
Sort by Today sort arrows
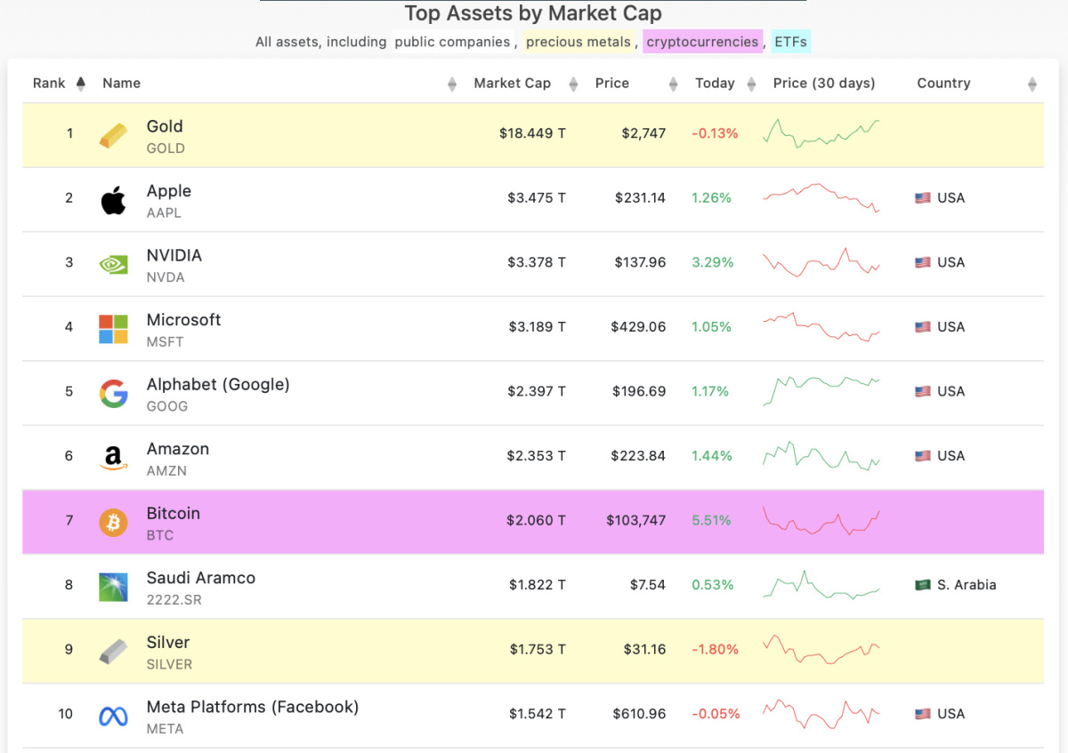coord(751,84)
